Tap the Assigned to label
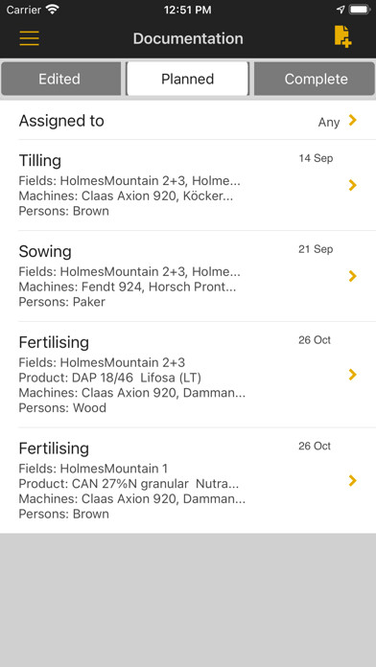Viewport: 376px width, 667px height. [x=61, y=121]
